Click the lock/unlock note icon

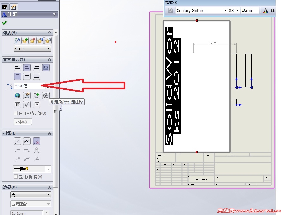46,96
